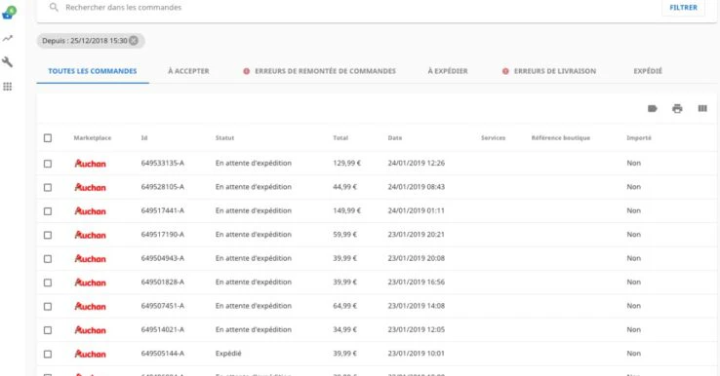Switch to the À expédier tab
This screenshot has height=376, width=720.
point(448,71)
